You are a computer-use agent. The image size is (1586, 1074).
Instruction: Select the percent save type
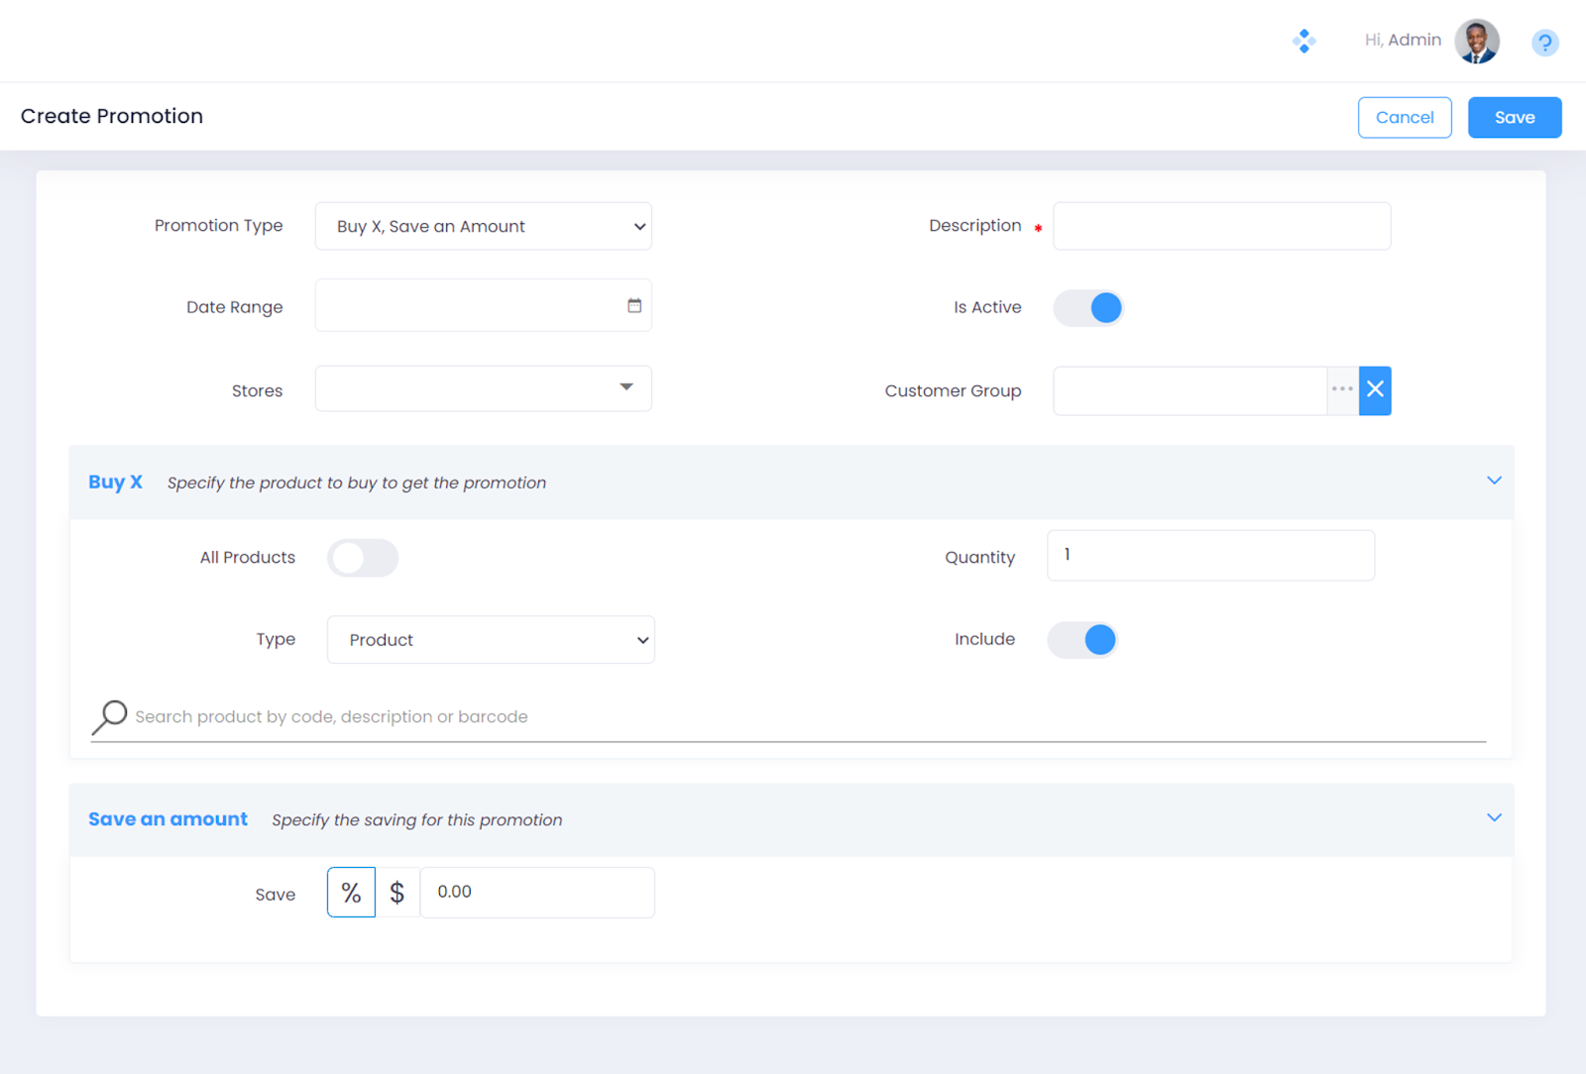[351, 893]
